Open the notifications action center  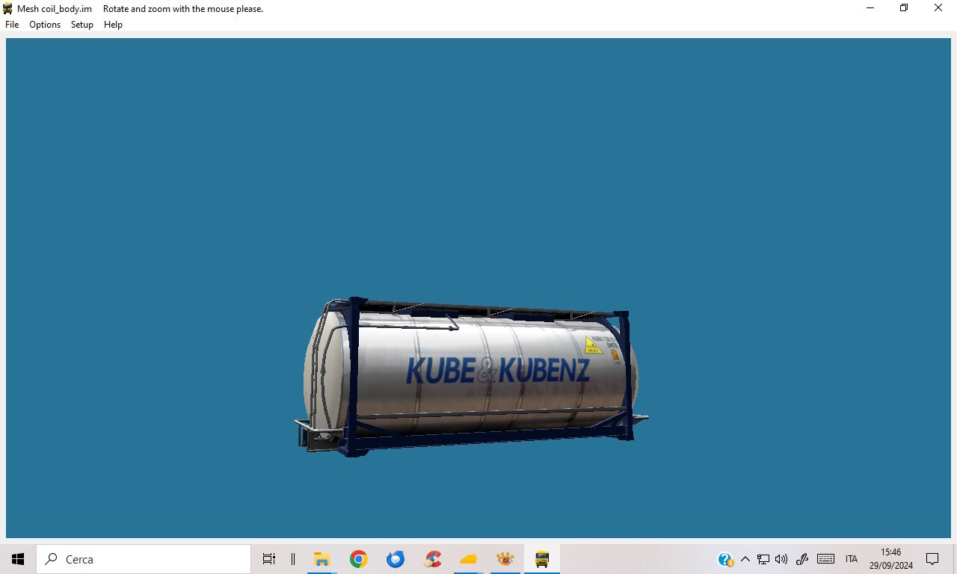(932, 559)
